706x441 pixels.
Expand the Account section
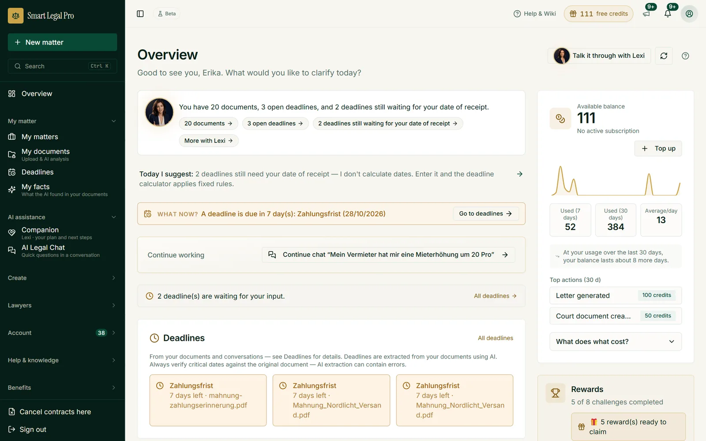[62, 333]
